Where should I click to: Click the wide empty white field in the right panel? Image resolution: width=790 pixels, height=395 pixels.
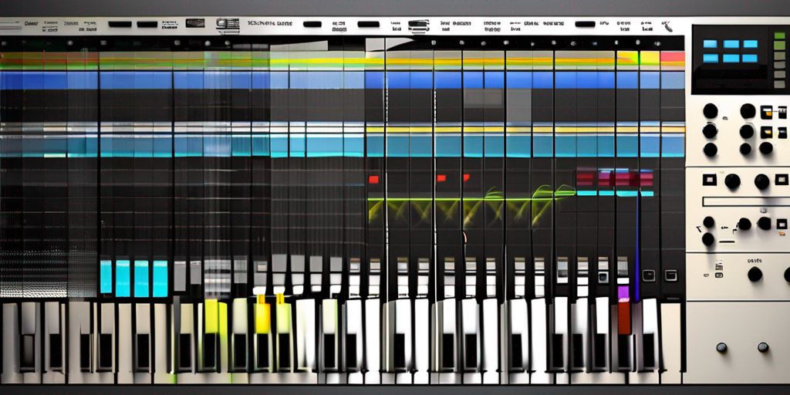pos(744,201)
